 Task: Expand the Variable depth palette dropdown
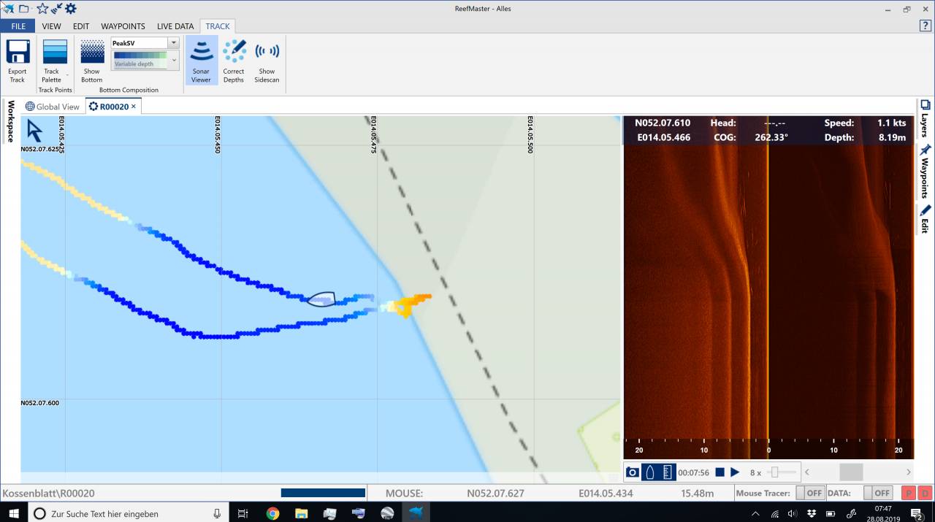(x=174, y=60)
